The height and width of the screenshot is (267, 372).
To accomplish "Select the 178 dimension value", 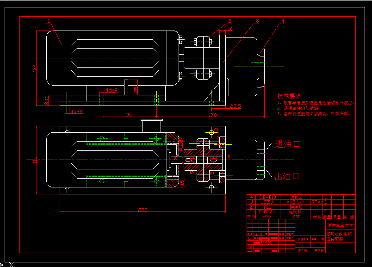I will (x=212, y=115).
